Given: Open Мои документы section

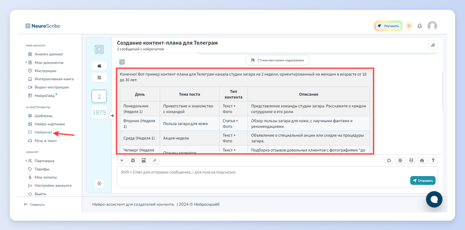Looking at the screenshot, I should pyautogui.click(x=49, y=62).
